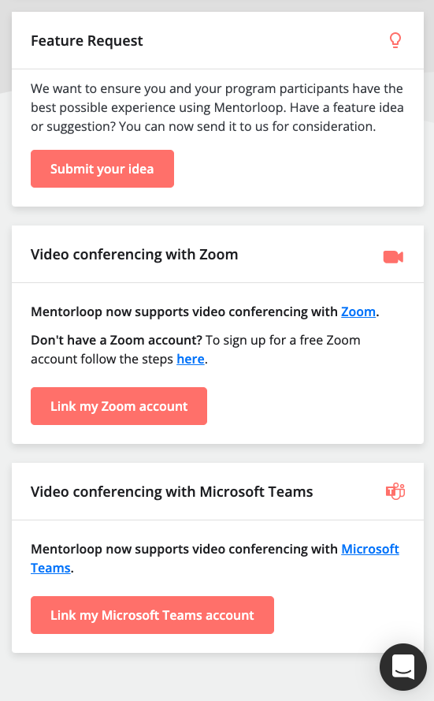Open the chat support widget
This screenshot has width=434, height=701.
point(403,667)
